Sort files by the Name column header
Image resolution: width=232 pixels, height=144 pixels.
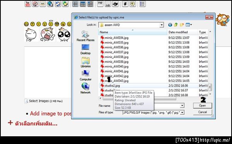pyautogui.click(x=133, y=32)
